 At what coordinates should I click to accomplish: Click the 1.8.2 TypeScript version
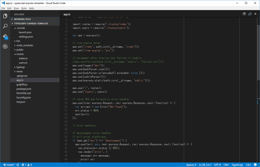pos(248,165)
